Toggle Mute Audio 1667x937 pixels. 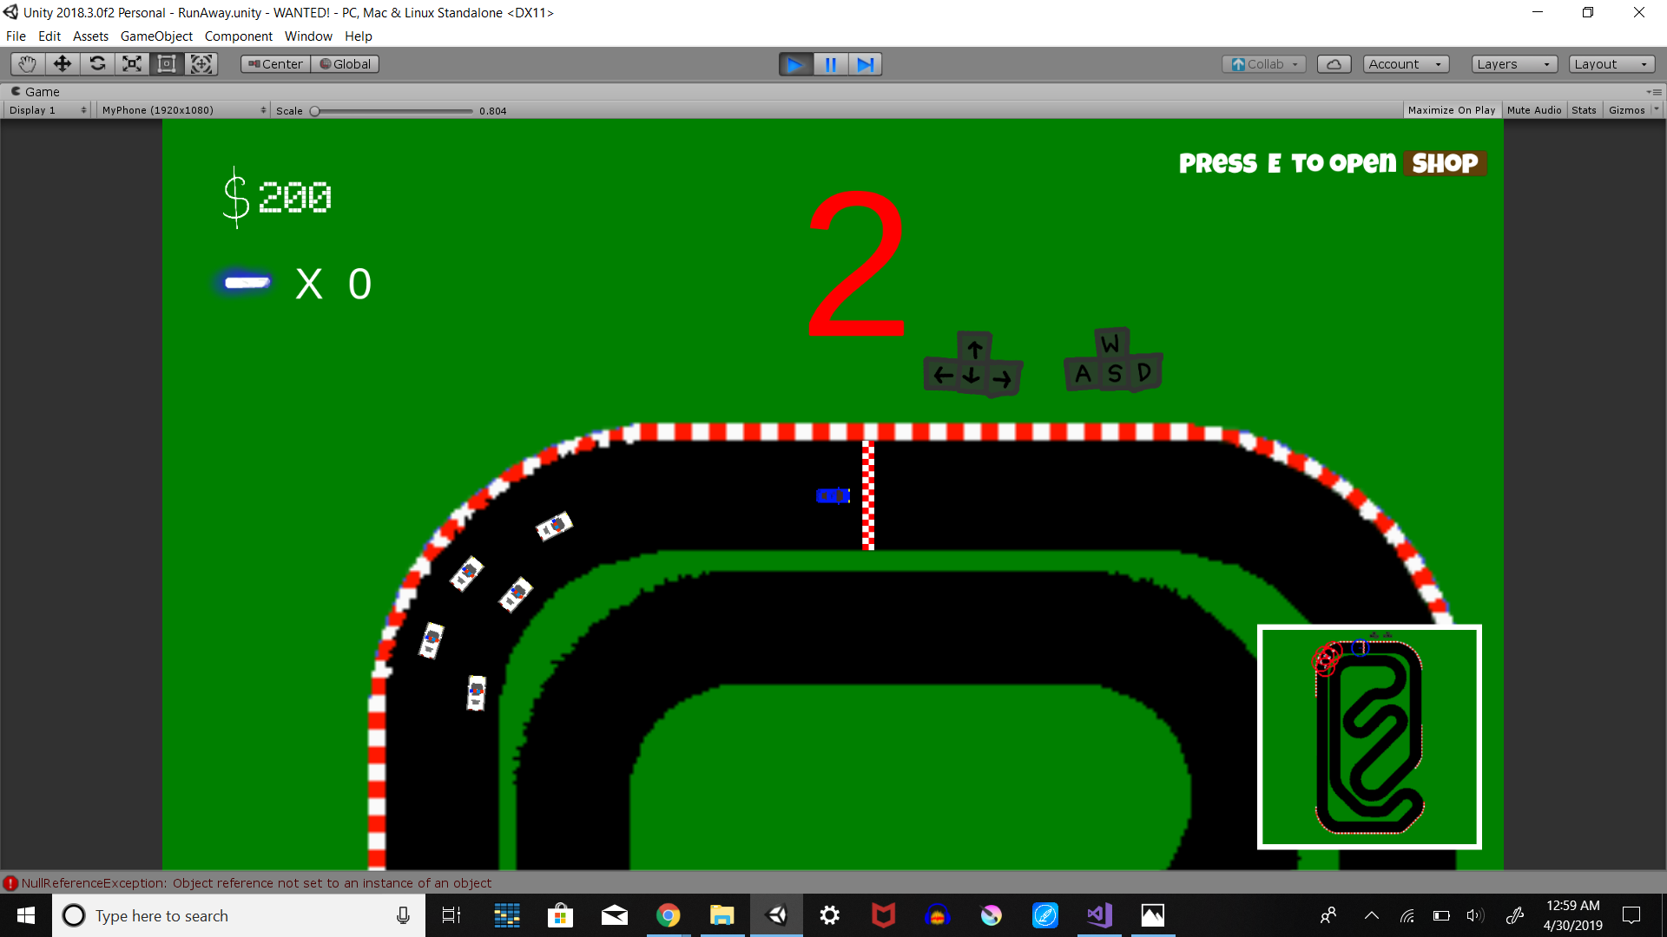coord(1534,110)
